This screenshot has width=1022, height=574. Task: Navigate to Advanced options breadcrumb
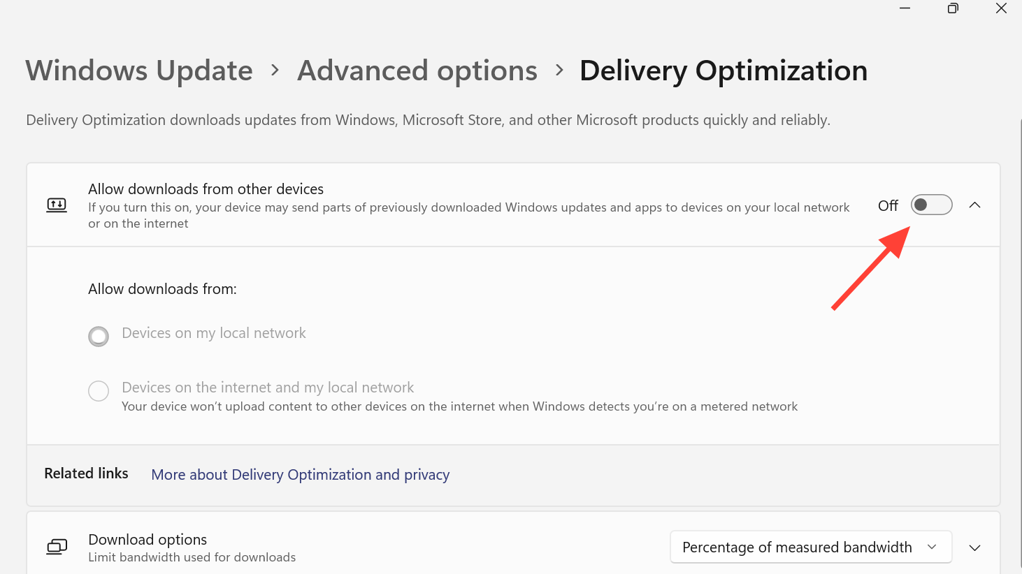pyautogui.click(x=417, y=71)
